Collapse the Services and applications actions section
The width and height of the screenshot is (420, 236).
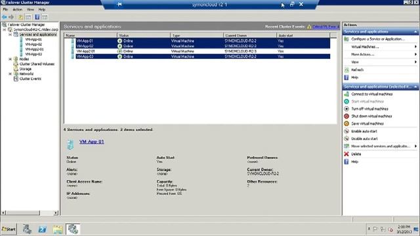(x=415, y=32)
